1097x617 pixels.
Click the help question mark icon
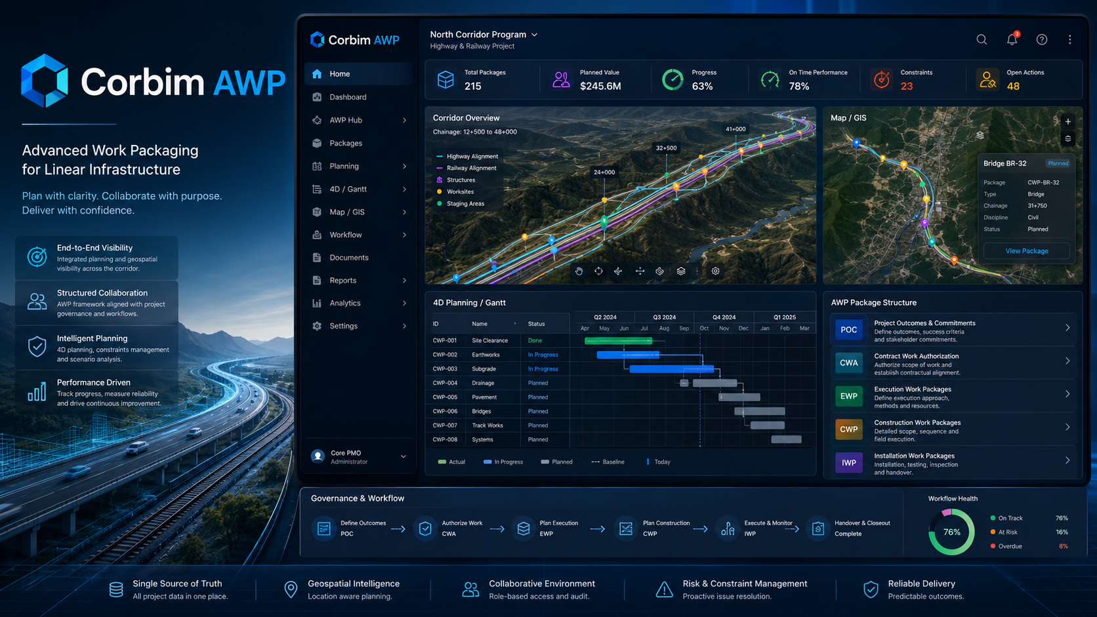(x=1042, y=39)
